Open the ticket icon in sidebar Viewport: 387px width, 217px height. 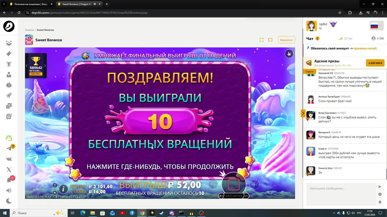click(x=9, y=54)
